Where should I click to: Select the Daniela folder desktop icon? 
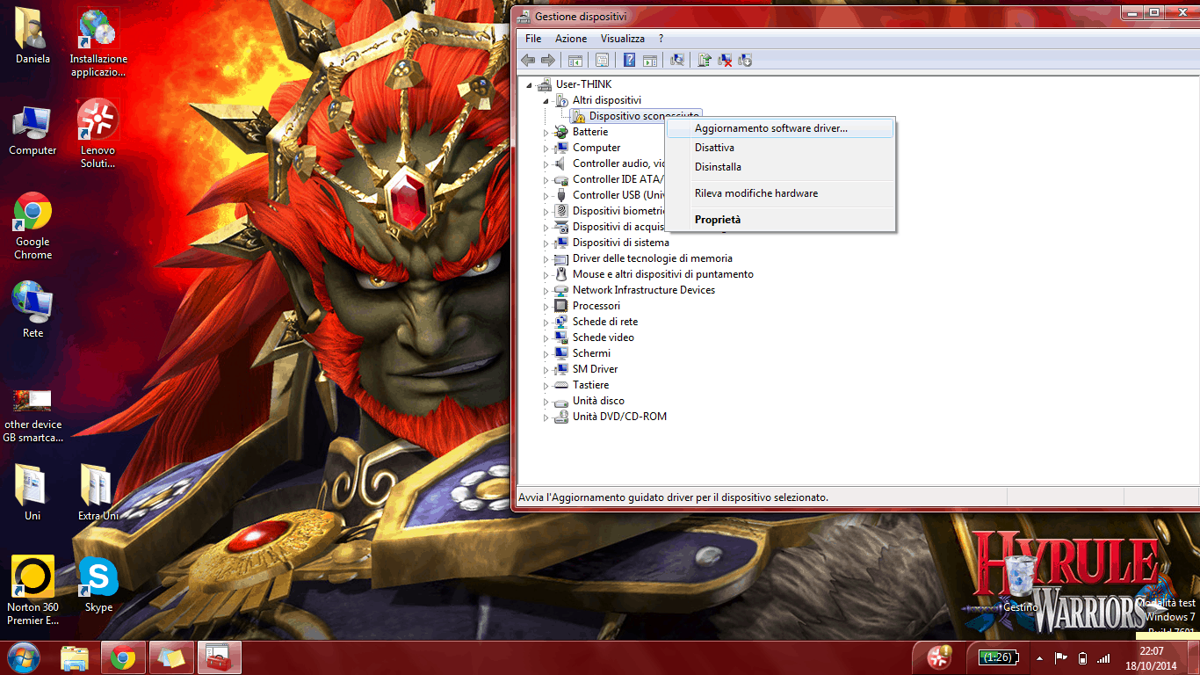(33, 36)
